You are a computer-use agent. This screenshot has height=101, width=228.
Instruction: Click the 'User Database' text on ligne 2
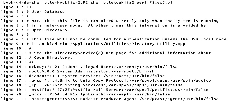[48, 11]
